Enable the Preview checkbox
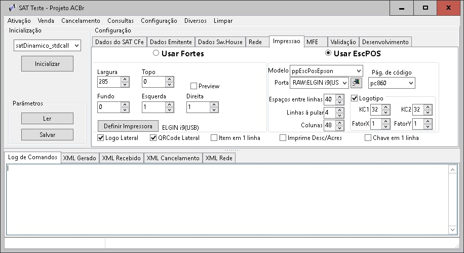 tap(194, 86)
